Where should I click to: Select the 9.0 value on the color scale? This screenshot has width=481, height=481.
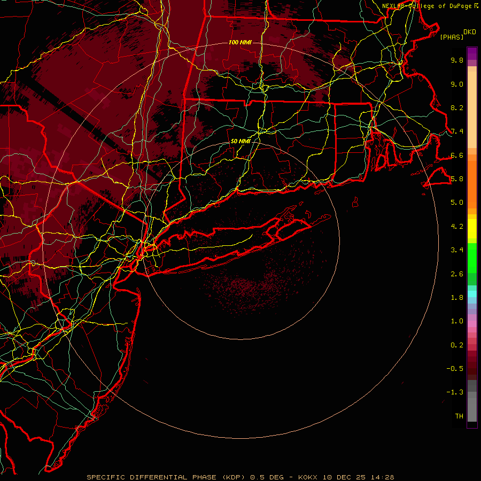tap(457, 84)
